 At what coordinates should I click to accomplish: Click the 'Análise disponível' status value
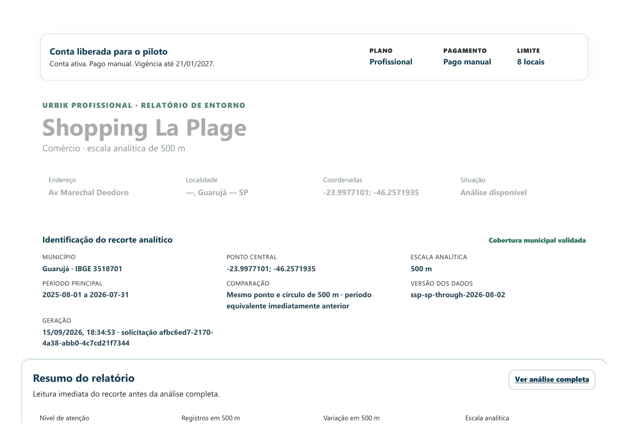[x=493, y=192]
